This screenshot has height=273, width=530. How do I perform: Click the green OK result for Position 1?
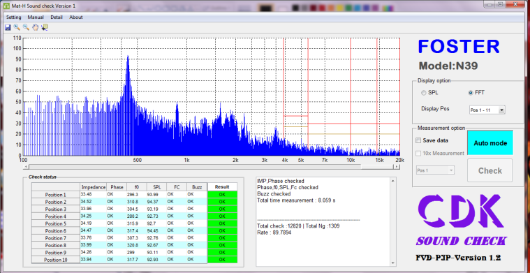click(222, 195)
